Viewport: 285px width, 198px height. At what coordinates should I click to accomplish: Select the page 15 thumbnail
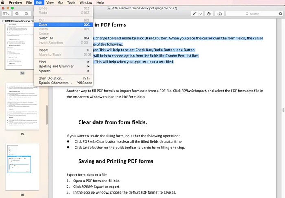tap(22, 107)
